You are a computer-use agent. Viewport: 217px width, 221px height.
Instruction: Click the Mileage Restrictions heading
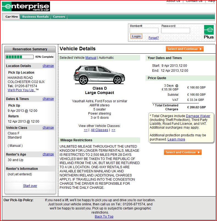pos(76,140)
